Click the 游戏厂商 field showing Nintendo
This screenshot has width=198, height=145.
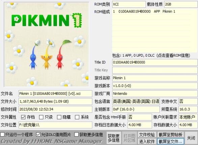click(155, 94)
